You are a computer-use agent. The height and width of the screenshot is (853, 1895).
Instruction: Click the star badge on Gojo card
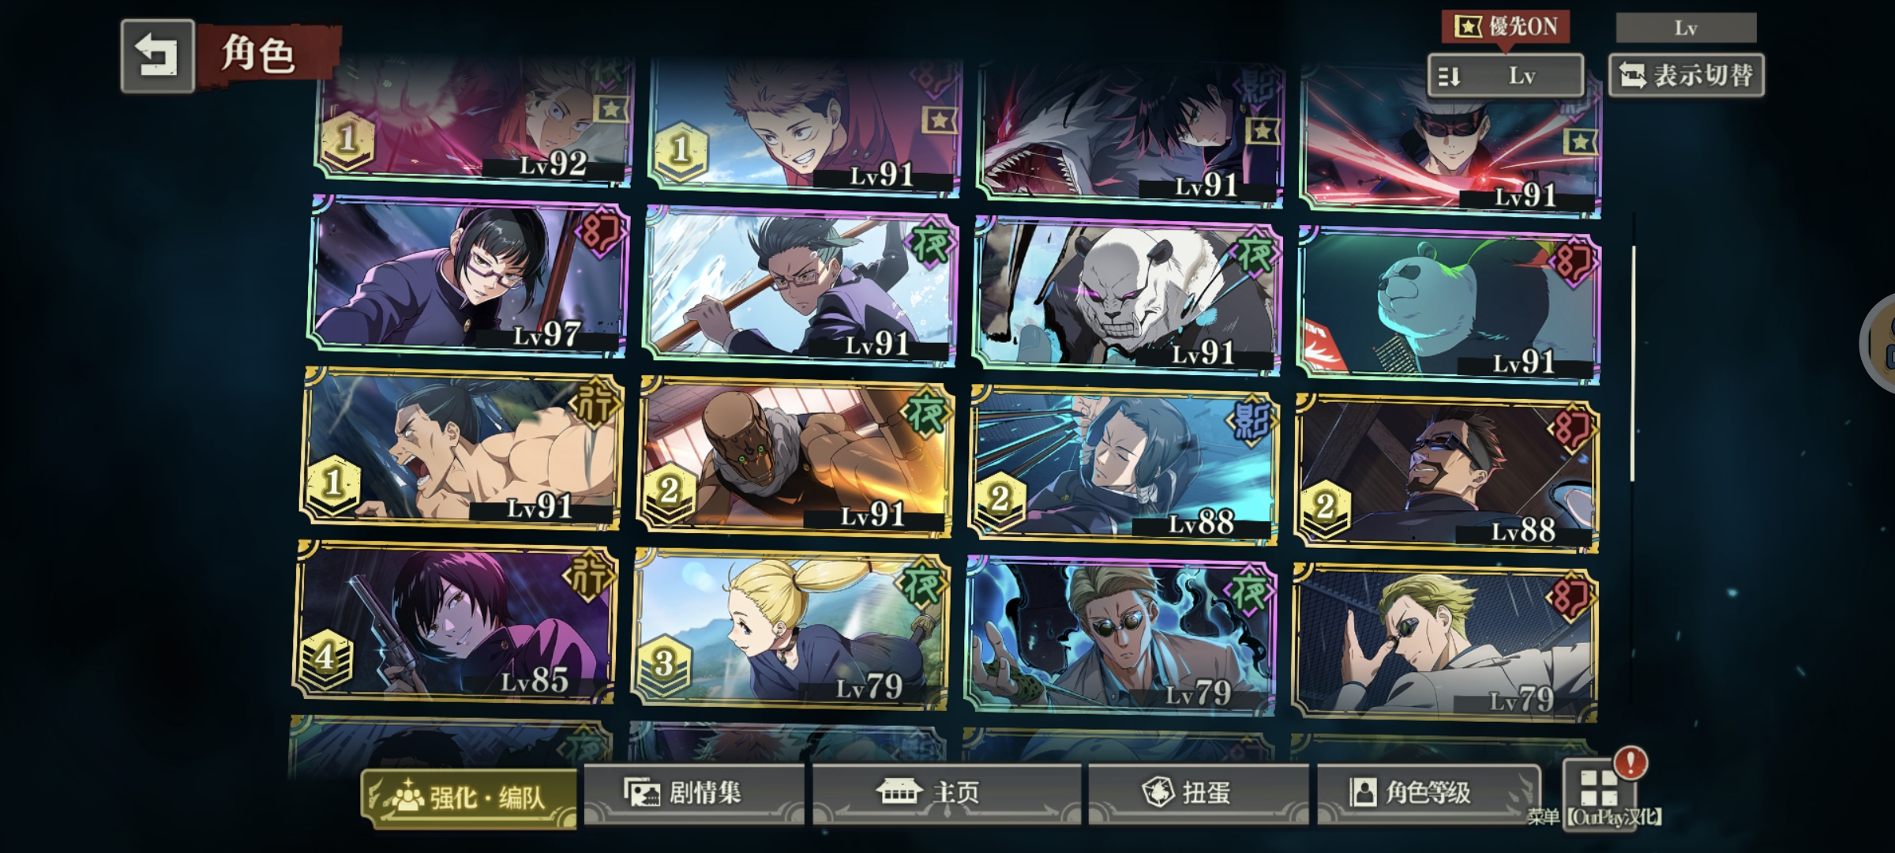point(1579,142)
